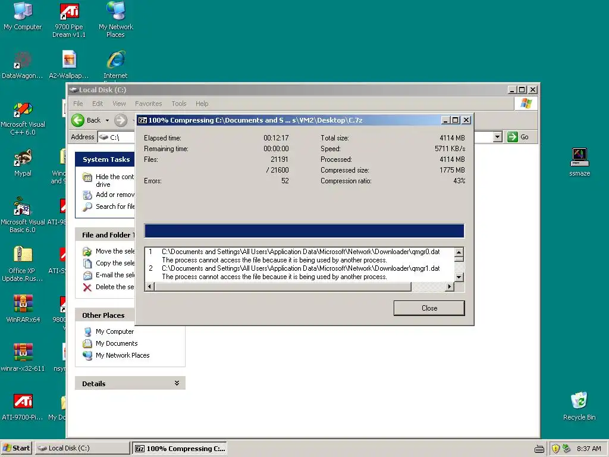Image resolution: width=609 pixels, height=457 pixels.
Task: Click the compression progress bar
Action: 304,231
